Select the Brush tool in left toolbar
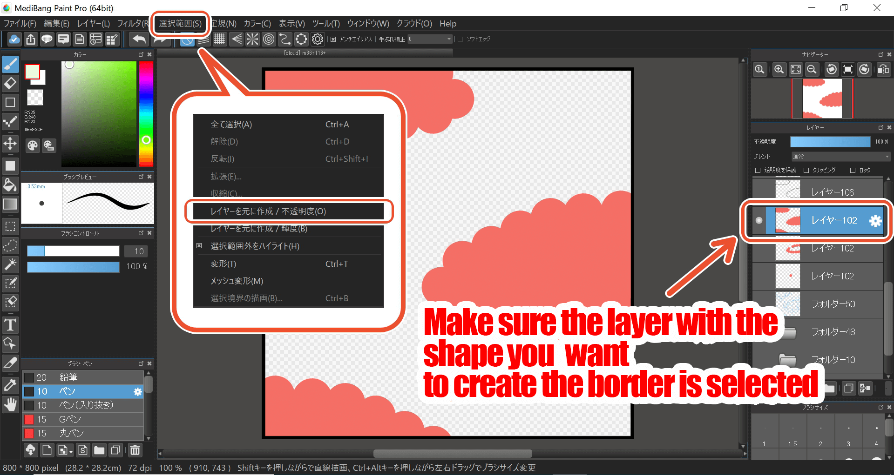894x475 pixels. (x=10, y=64)
